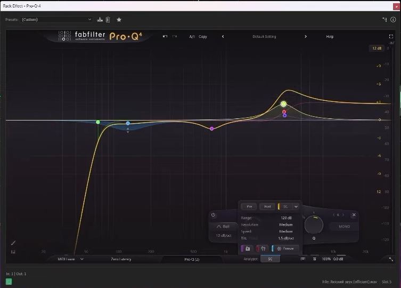Go to the previous Pro-Q preset
The height and width of the screenshot is (288, 401).
[223, 36]
